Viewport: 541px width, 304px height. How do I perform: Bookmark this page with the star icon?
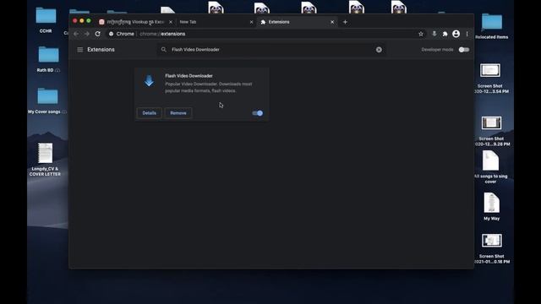coord(421,34)
